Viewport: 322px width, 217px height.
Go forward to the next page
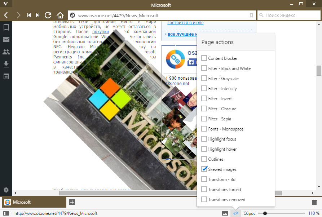coord(18,15)
